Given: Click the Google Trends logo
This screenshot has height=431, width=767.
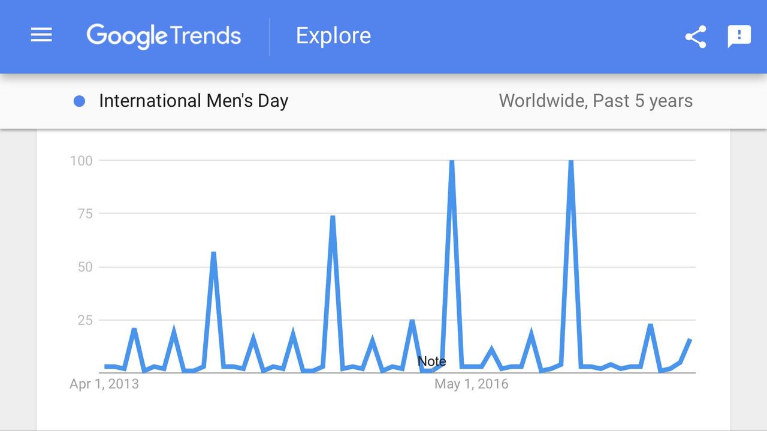Looking at the screenshot, I should click(164, 36).
